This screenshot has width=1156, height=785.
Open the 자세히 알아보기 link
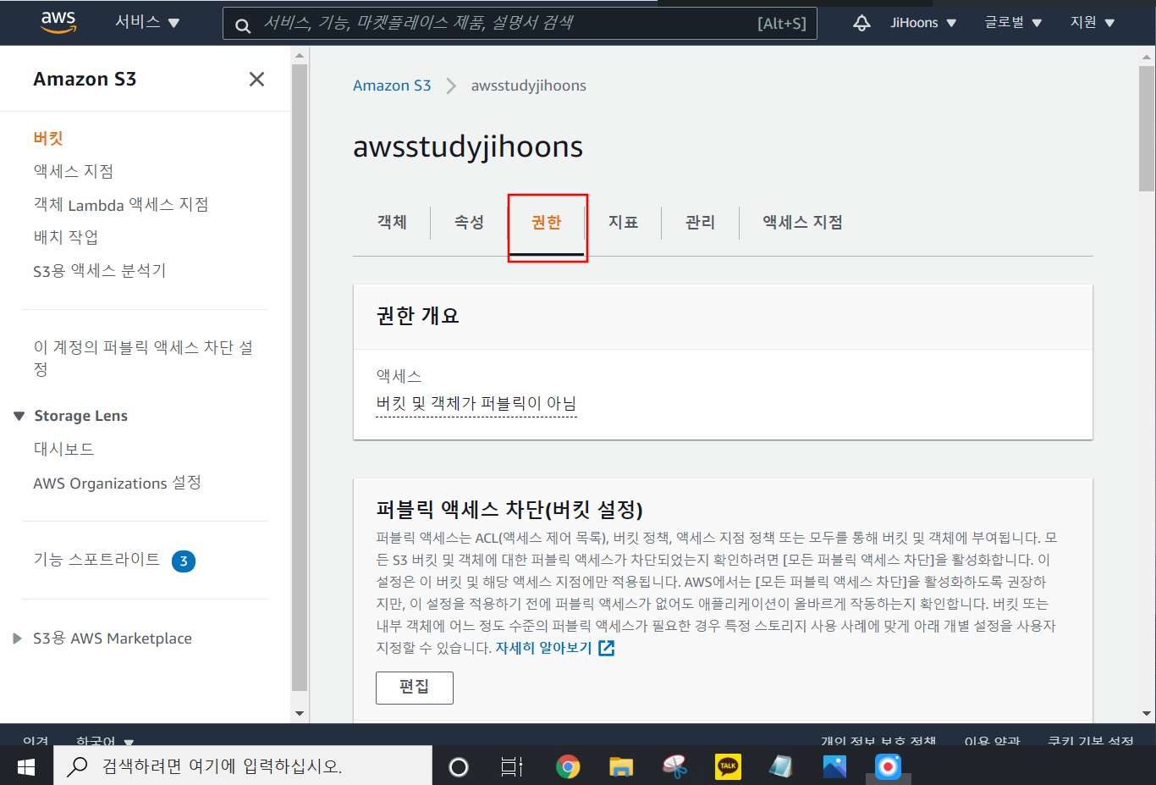click(543, 648)
